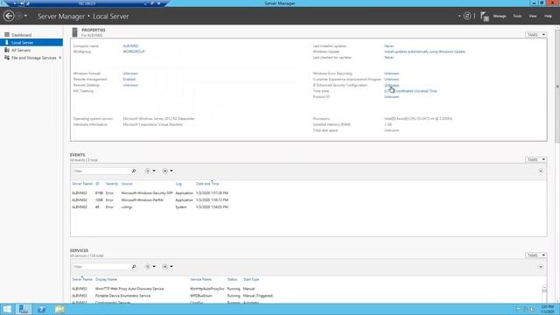Image resolution: width=560 pixels, height=315 pixels.
Task: Click File and Storage Services sidebar icon
Action: (7, 58)
